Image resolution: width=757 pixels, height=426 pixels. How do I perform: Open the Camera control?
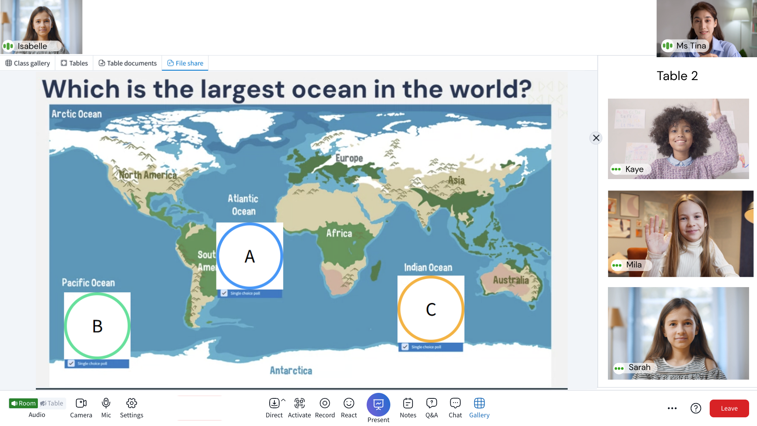81,408
